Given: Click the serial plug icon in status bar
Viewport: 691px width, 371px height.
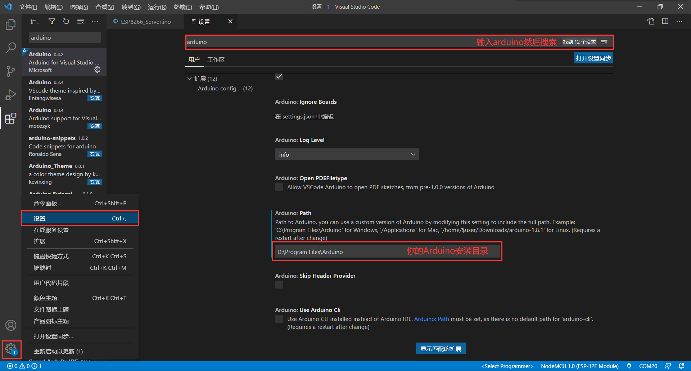Looking at the screenshot, I should click(x=629, y=366).
